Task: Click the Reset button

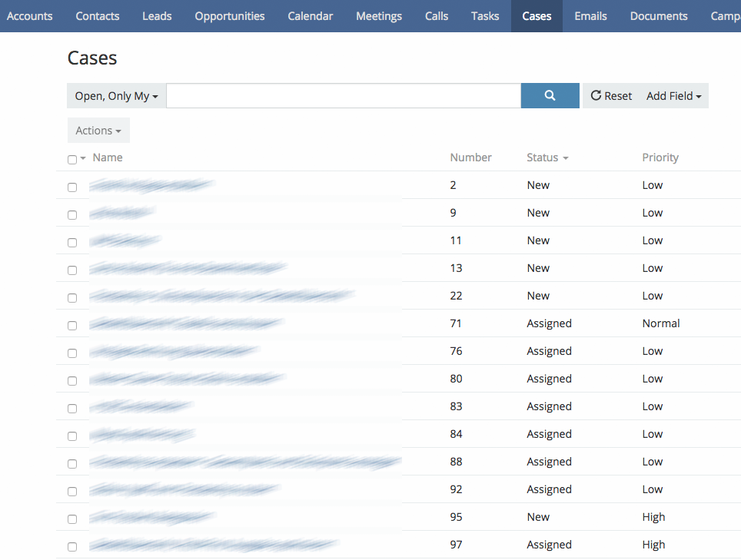Action: click(611, 95)
